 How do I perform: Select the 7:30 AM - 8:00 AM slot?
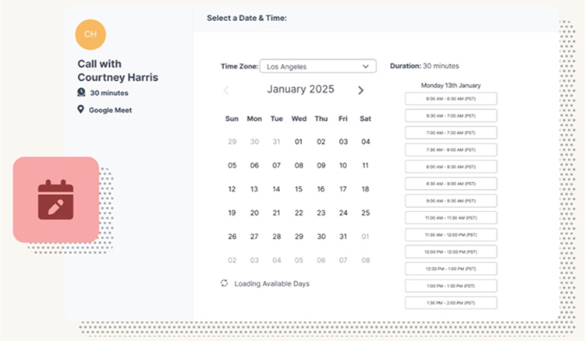click(x=451, y=149)
